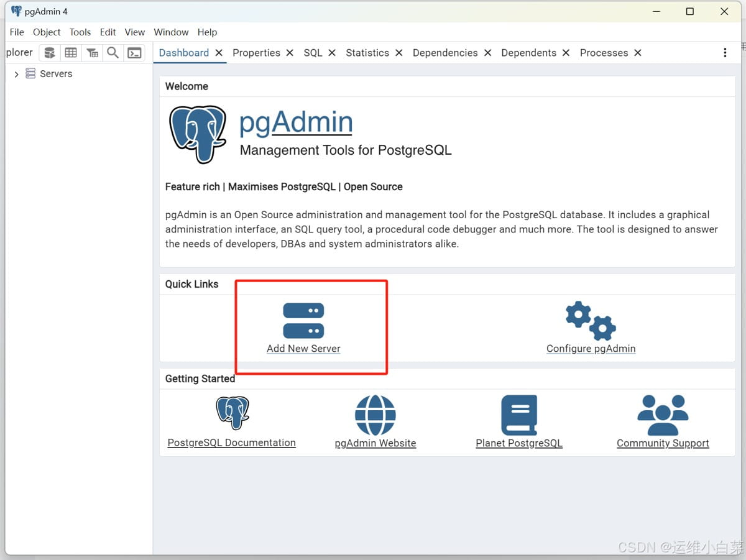Open the Planet PostgreSQL link

(519, 443)
